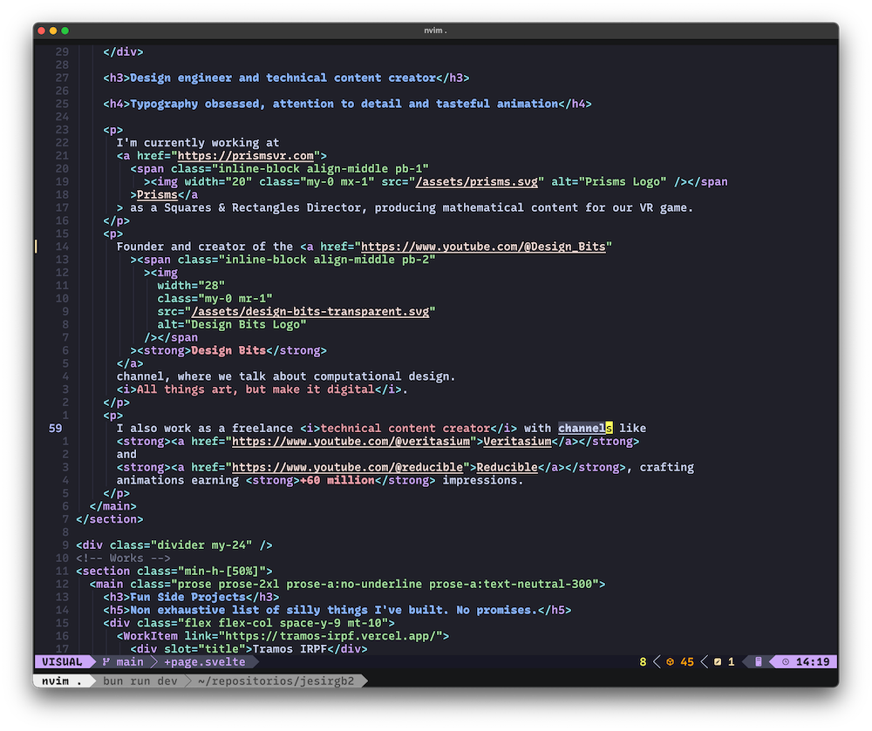This screenshot has width=872, height=731.
Task: Click the yellow number 8 in statusline
Action: [643, 662]
